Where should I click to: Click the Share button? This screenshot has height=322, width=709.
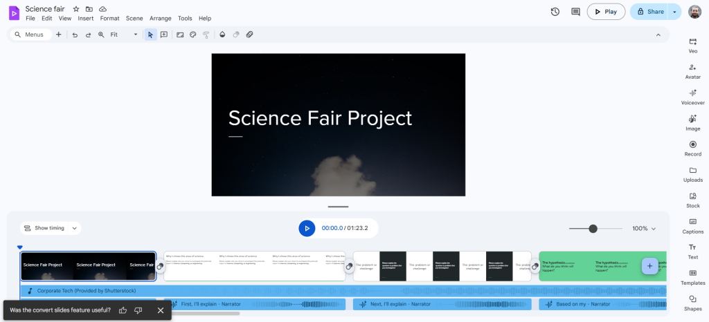(649, 12)
